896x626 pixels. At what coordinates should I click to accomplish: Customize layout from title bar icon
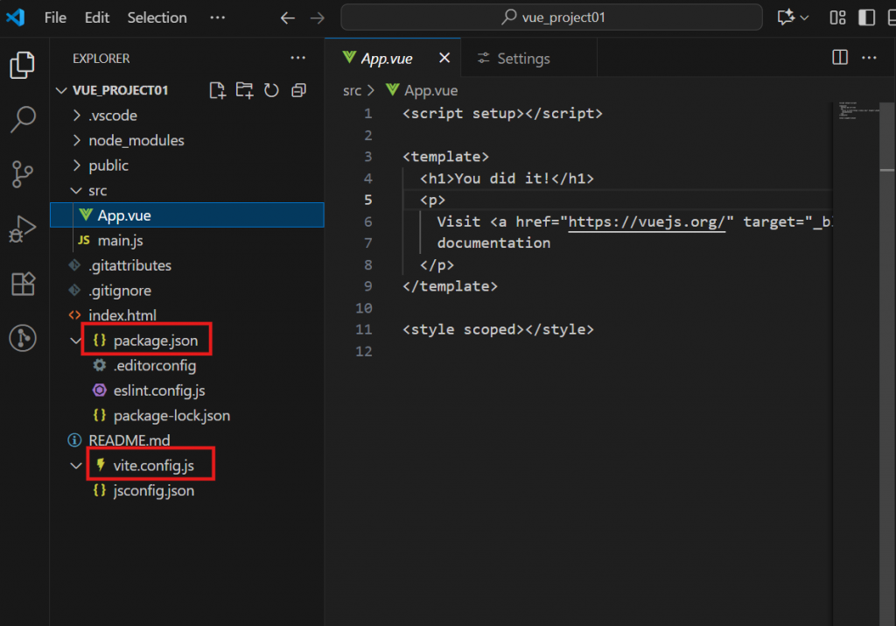[x=837, y=18]
